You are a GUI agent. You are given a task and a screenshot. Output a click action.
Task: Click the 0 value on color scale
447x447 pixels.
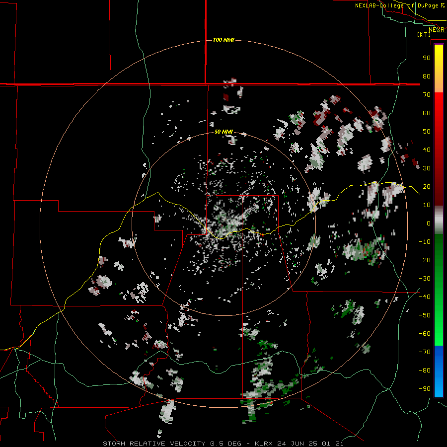tap(429, 223)
